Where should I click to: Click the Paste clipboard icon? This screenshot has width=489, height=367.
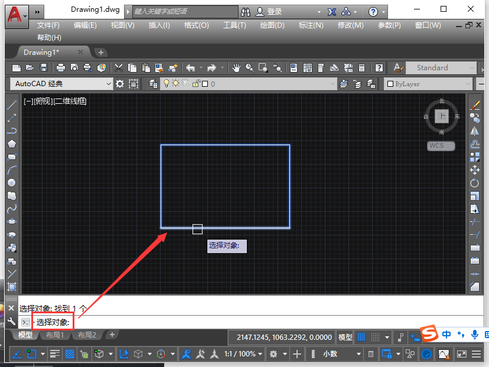coord(146,68)
